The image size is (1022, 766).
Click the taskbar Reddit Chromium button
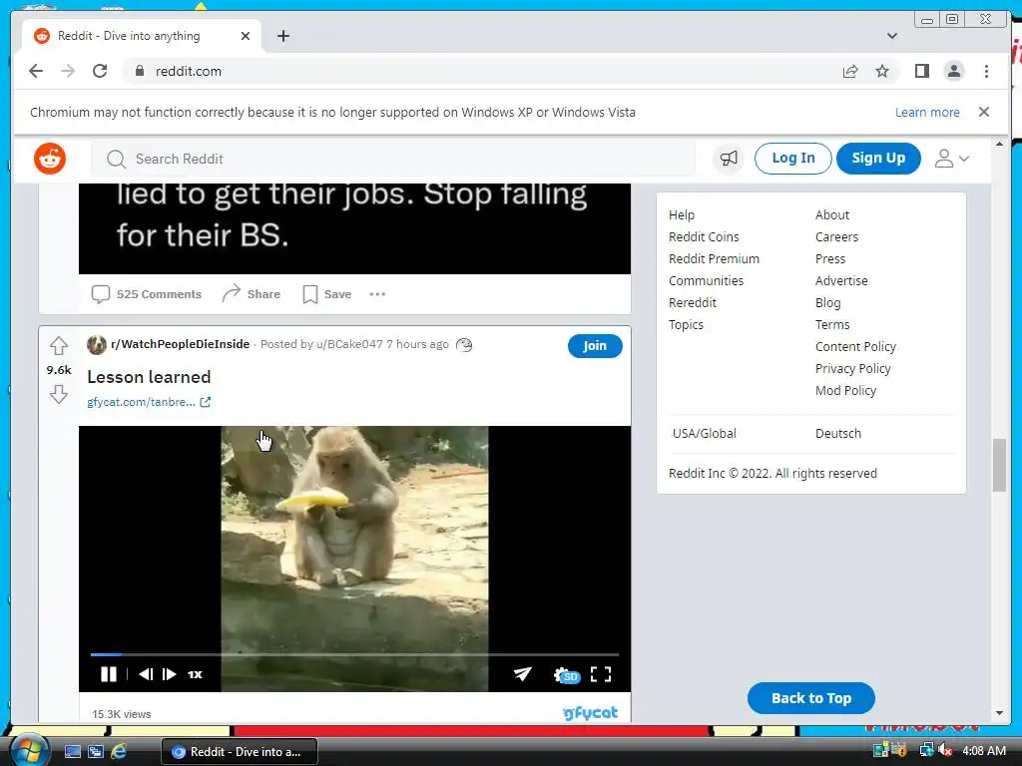[240, 752]
